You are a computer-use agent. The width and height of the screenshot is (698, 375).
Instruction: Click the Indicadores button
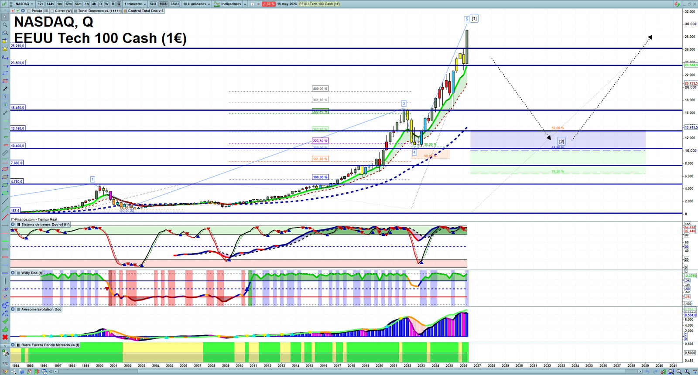(x=227, y=4)
